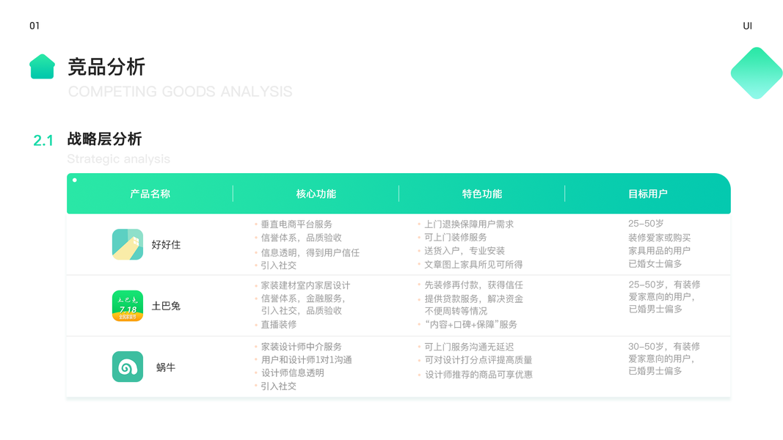
Task: Click the text 直播装修
Action: (279, 324)
